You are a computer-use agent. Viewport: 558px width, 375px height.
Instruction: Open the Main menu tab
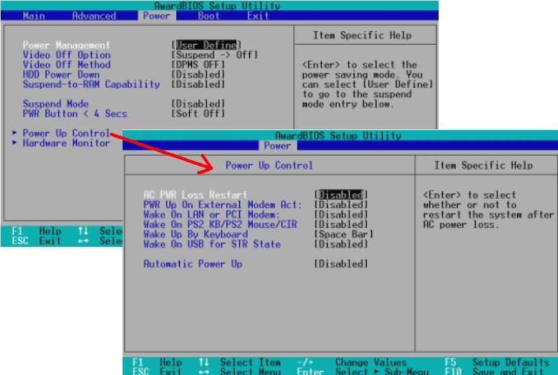pyautogui.click(x=33, y=16)
